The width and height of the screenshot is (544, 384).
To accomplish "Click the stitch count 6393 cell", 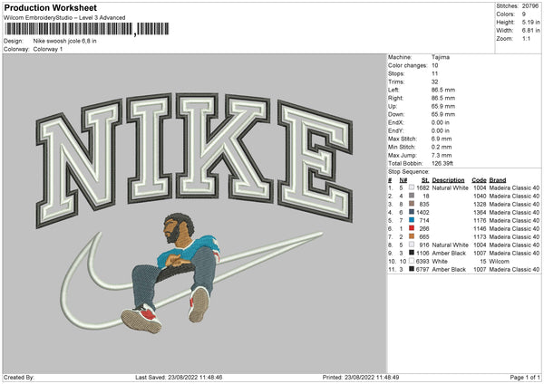I will point(423,262).
